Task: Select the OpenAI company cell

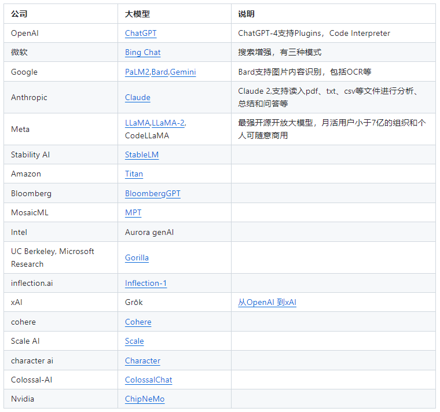Action: tap(61, 33)
